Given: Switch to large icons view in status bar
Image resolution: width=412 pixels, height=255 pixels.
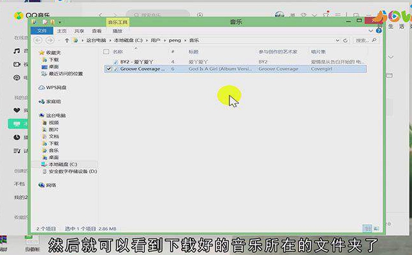Looking at the screenshot, I should click(376, 229).
